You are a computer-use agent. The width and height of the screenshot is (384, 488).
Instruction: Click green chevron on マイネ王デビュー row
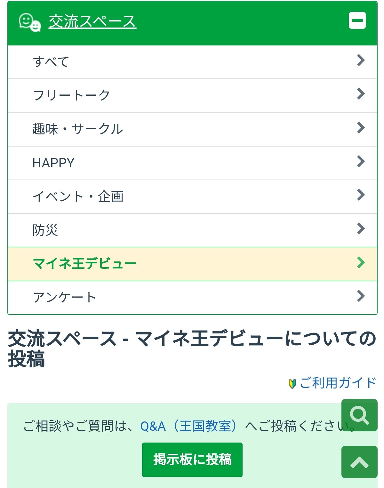click(x=361, y=262)
